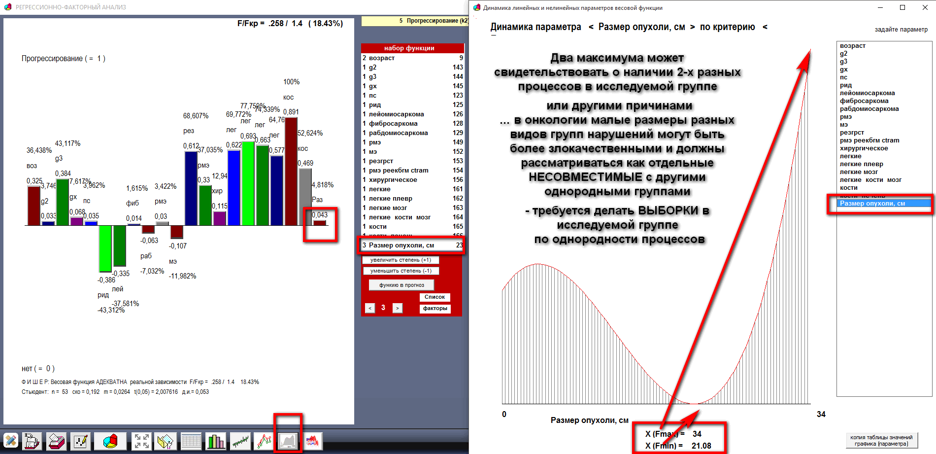Click the expand arrows fullscreen icon
Viewport: 936px width, 454px height.
pos(142,441)
